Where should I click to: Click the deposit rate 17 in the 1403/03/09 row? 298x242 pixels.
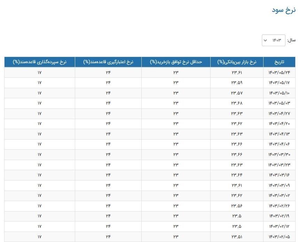coord(39,185)
